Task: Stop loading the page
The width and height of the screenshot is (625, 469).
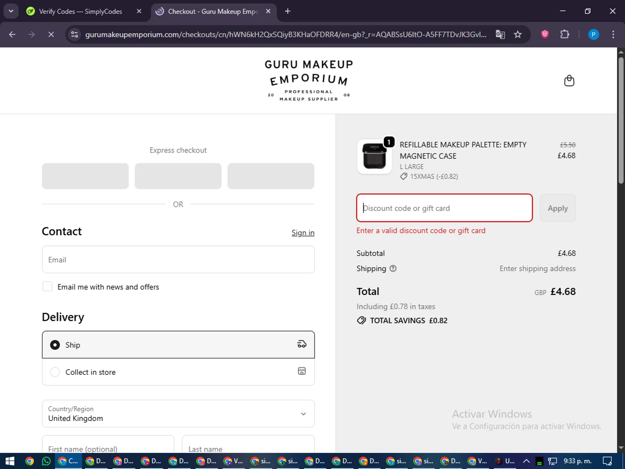Action: (x=51, y=35)
